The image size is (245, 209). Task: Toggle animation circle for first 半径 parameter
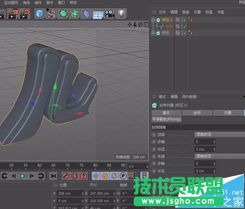coord(154,149)
